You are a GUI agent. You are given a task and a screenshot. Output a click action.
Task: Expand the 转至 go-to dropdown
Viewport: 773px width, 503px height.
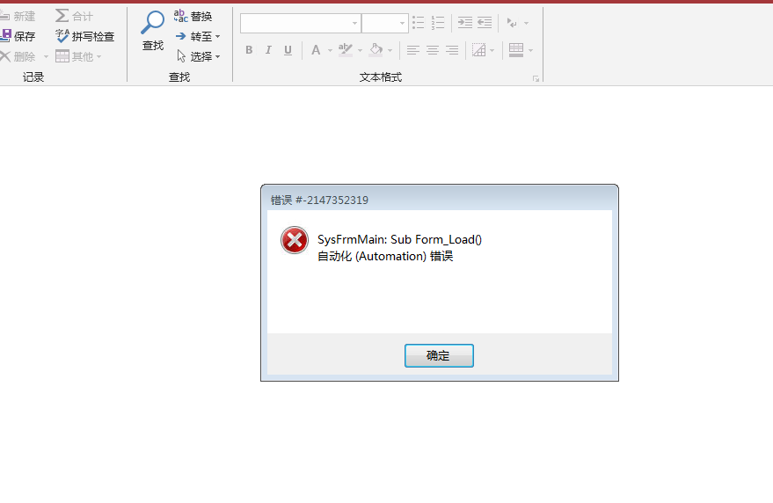click(217, 36)
